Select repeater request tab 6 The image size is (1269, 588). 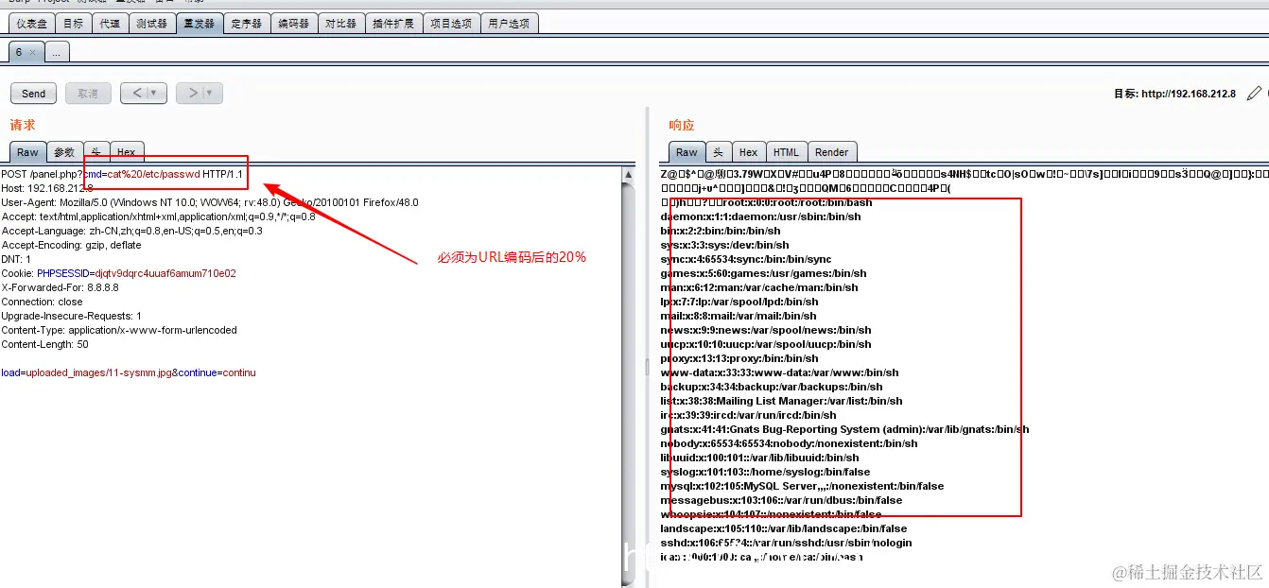coord(19,53)
